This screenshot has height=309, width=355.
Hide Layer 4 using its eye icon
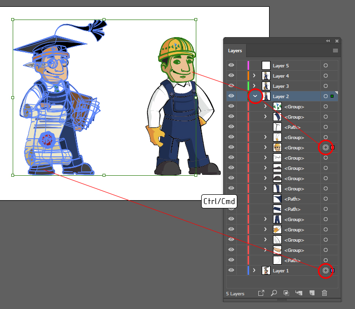[231, 75]
